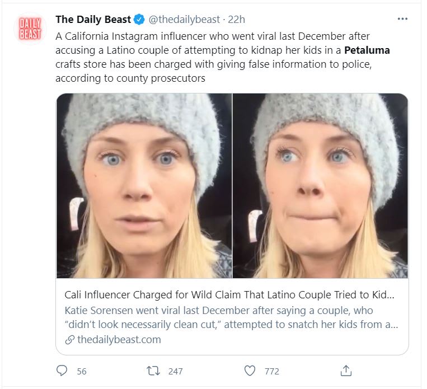Click the 247 retweets count
The image size is (427, 389).
pos(175,371)
